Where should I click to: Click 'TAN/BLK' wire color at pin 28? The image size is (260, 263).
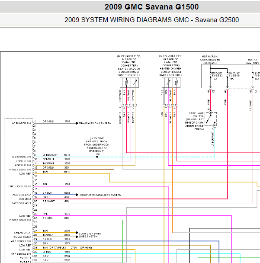click(48, 235)
